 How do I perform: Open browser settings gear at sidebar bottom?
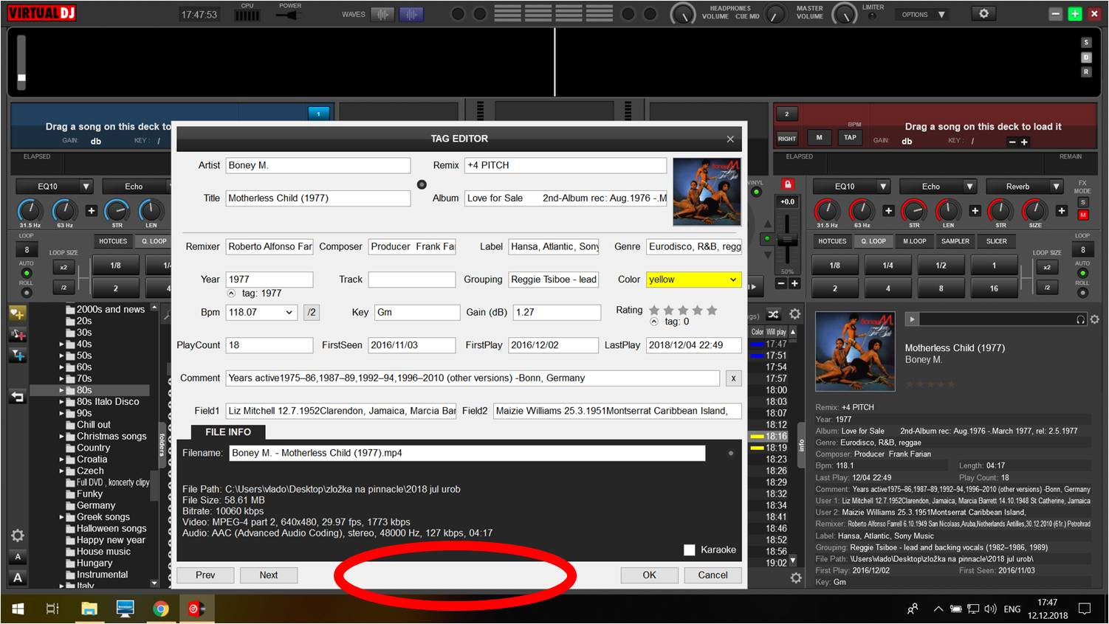[x=18, y=535]
